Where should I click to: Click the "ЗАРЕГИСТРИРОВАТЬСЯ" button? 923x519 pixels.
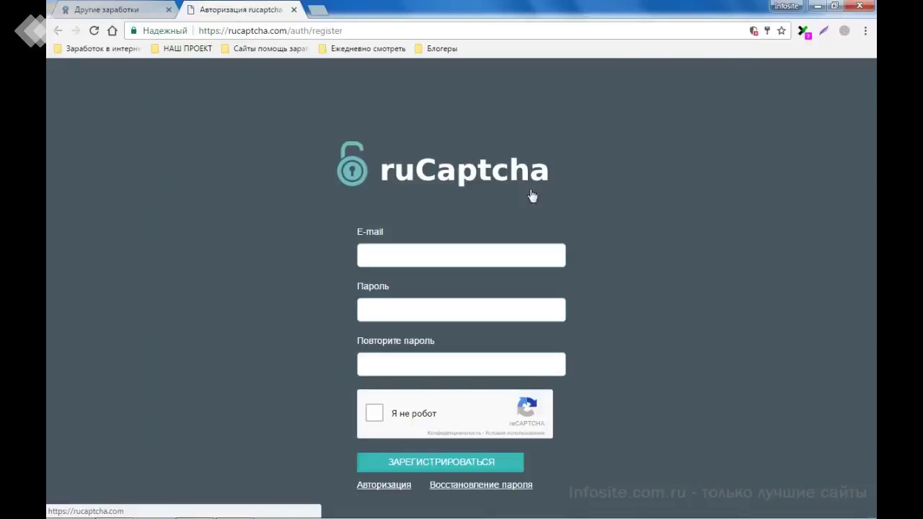point(441,462)
